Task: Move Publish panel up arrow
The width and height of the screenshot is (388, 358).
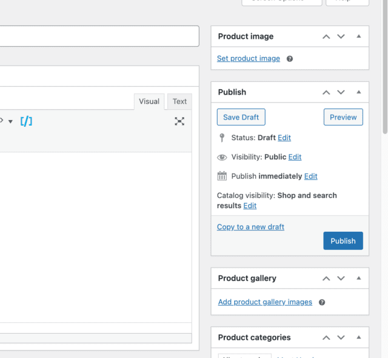Action: coord(326,92)
